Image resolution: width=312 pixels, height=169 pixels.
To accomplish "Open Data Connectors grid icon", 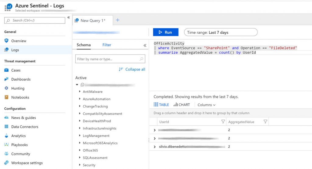I will point(6,127).
